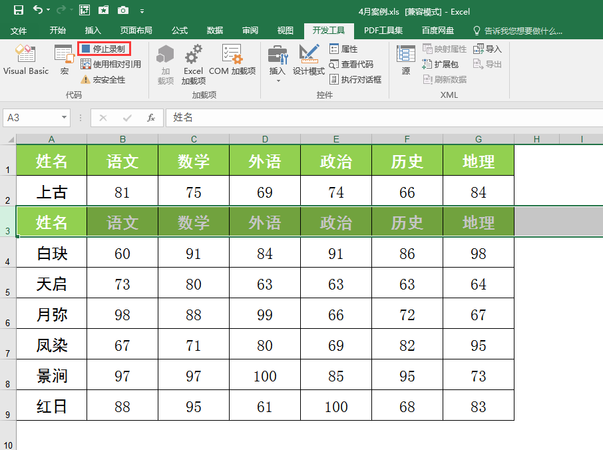Screen dimensions: 603x450
Task: Click the Save icon in quick access toolbar
Action: pos(19,10)
